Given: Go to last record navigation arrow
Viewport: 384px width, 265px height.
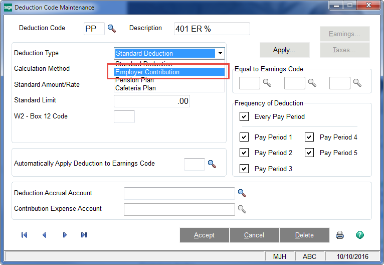Looking at the screenshot, I should (x=84, y=235).
